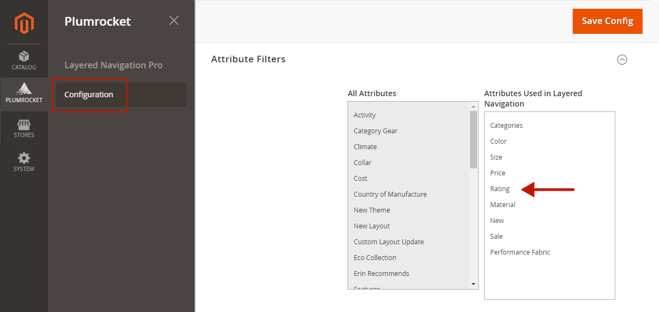Open the Stores sidebar menu
This screenshot has width=659, height=312.
pos(24,128)
